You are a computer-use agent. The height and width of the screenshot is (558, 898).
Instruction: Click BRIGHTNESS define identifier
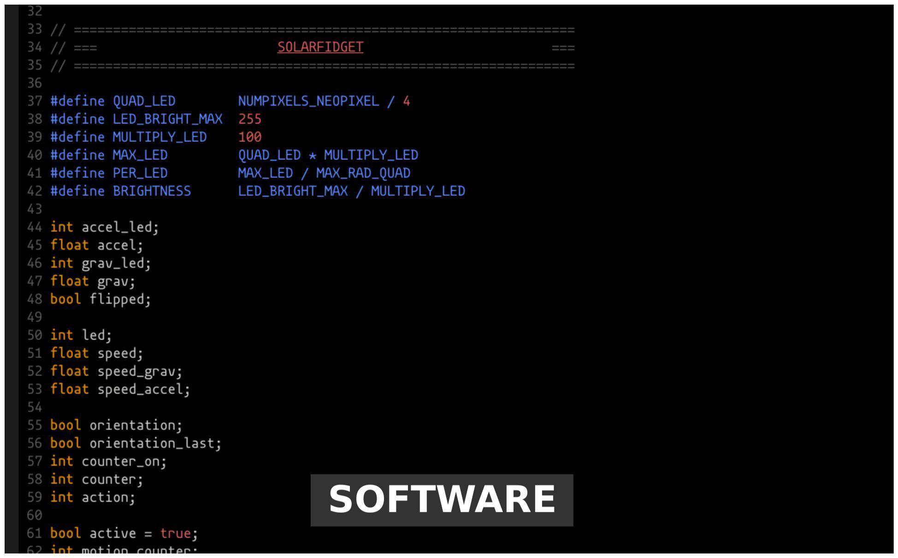152,191
